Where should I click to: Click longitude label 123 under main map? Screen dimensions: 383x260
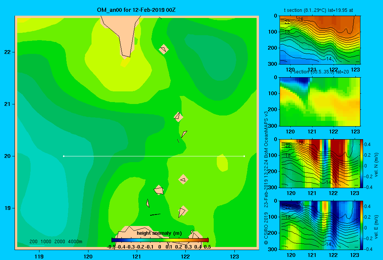click(234, 256)
